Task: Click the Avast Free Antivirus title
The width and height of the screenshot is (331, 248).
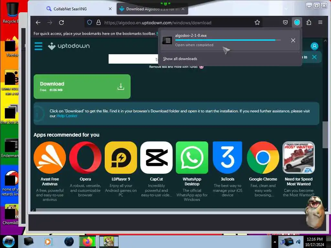Action: [x=49, y=181]
